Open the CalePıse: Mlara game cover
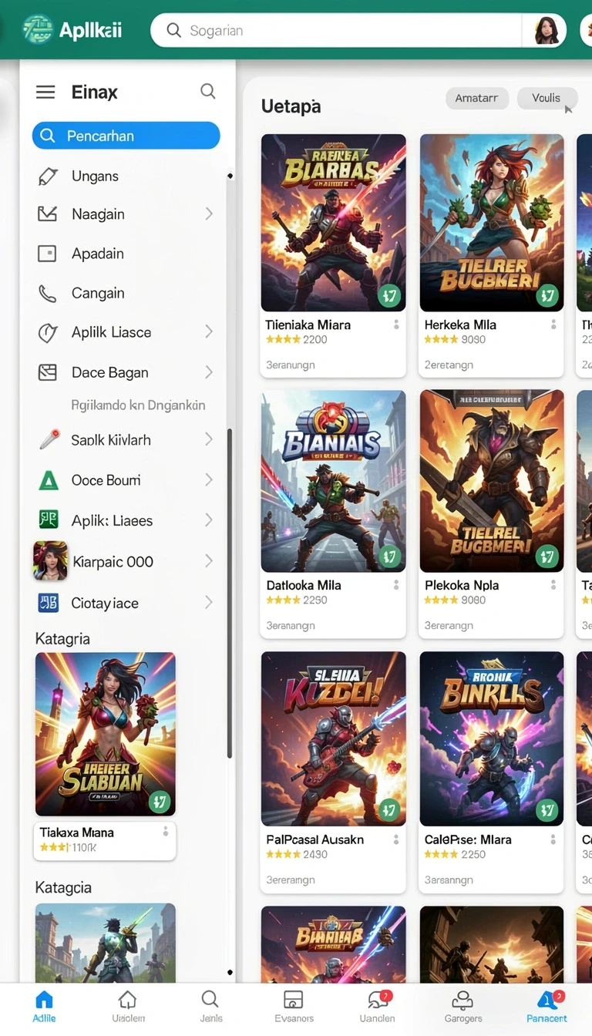Image resolution: width=592 pixels, height=1036 pixels. 492,738
